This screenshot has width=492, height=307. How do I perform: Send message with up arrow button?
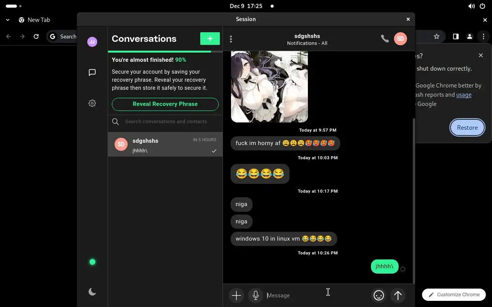[398, 295]
